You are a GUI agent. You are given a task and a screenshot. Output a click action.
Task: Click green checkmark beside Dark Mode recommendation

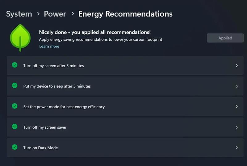click(x=15, y=147)
